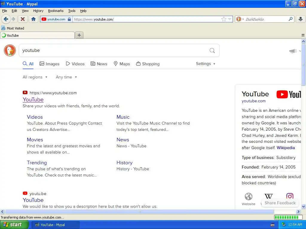Click the toolbar search magnifier icon
306x229 pixels.
[x=290, y=19]
